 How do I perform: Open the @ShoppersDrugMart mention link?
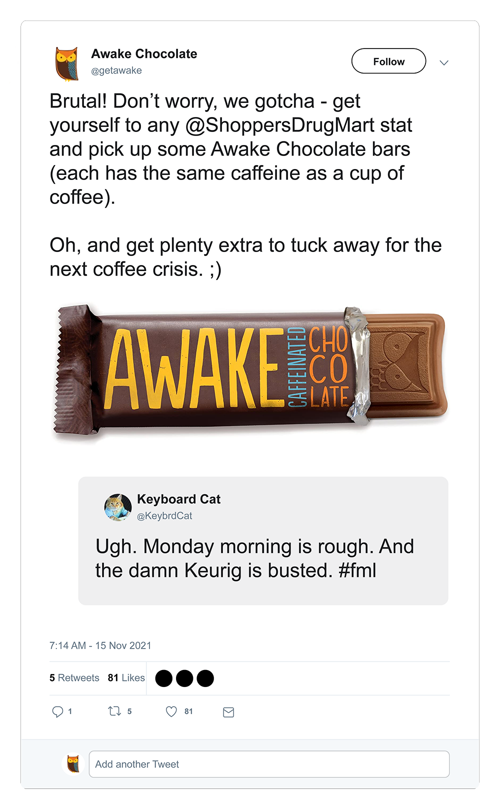coord(280,125)
